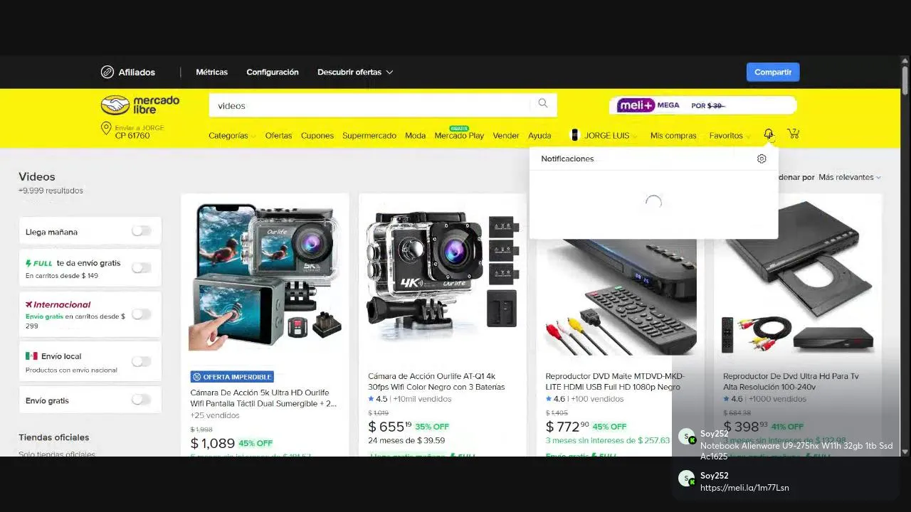The image size is (911, 512).
Task: Toggle FULL envío gratis filter
Action: (x=142, y=268)
